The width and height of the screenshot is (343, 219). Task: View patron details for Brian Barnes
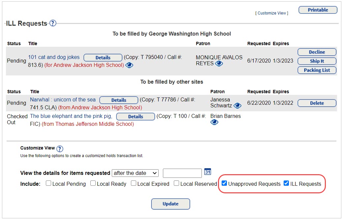pyautogui.click(x=214, y=122)
